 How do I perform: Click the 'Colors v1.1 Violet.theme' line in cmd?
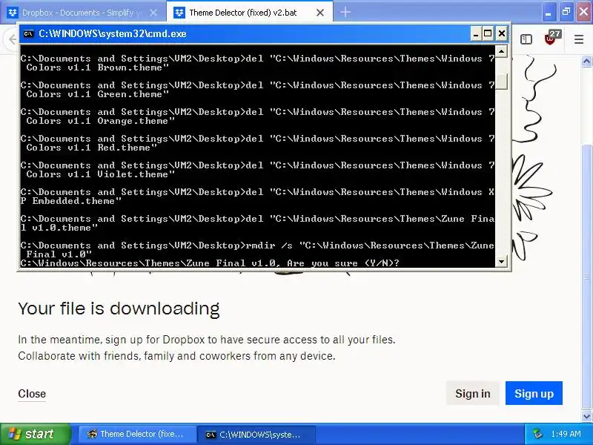[101, 174]
